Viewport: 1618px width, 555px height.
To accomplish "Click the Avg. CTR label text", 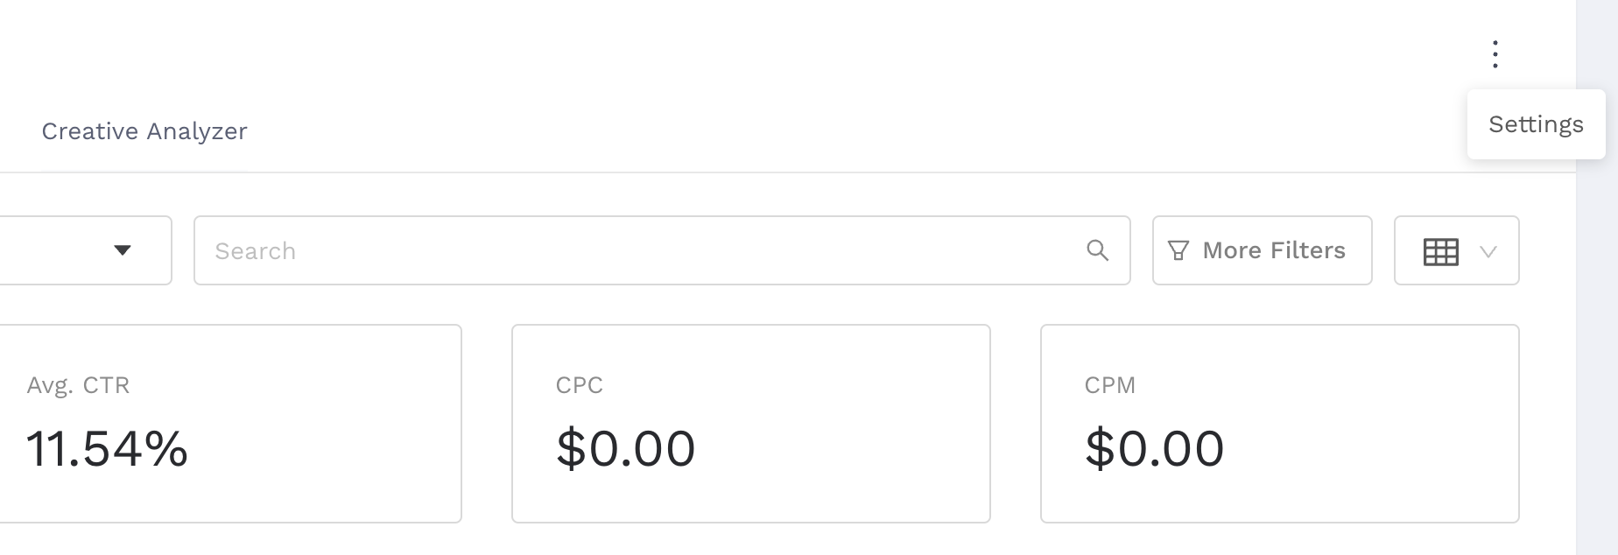I will pyautogui.click(x=78, y=385).
